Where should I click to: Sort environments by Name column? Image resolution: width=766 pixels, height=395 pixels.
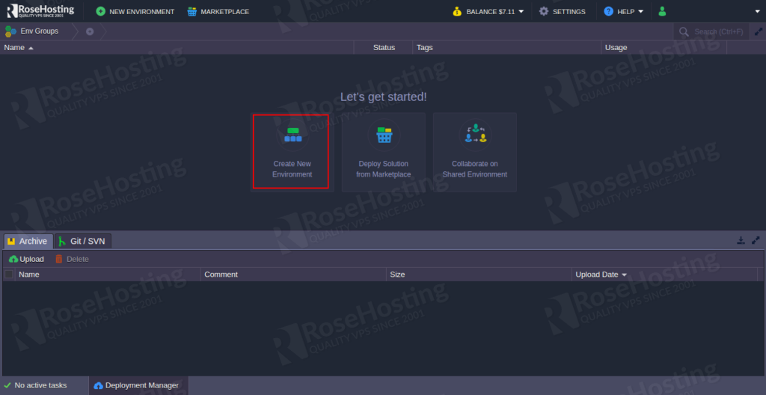click(19, 47)
